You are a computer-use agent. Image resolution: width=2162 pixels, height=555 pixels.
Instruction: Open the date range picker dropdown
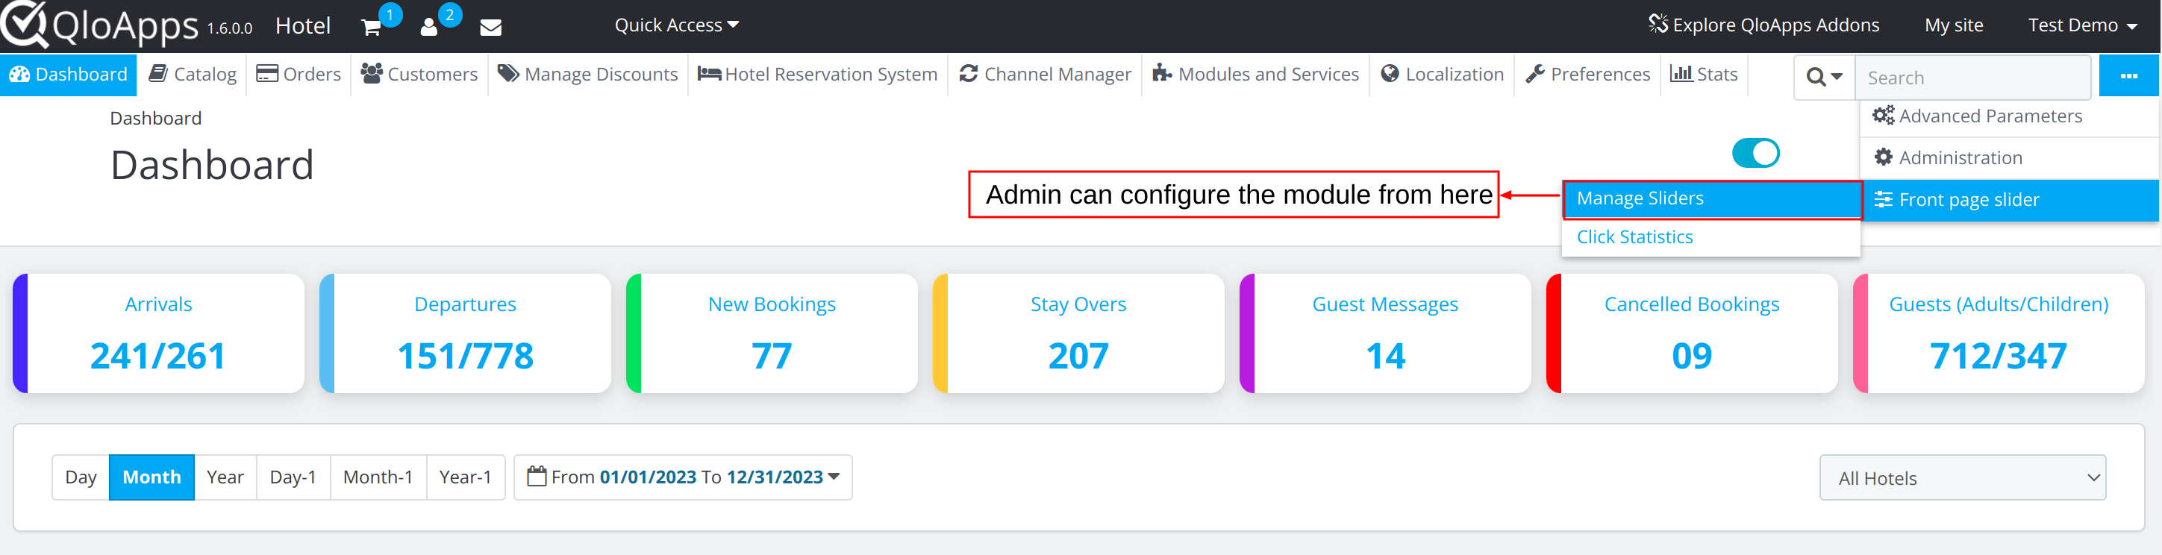pos(683,478)
